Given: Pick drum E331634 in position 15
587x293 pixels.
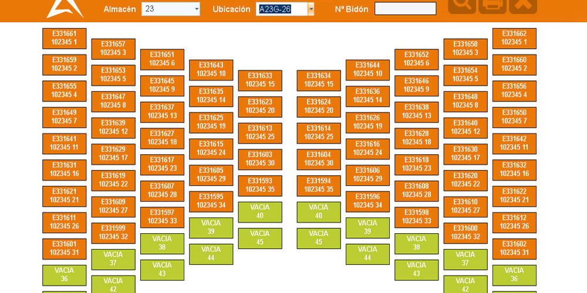Looking at the screenshot, I should coord(319,80).
